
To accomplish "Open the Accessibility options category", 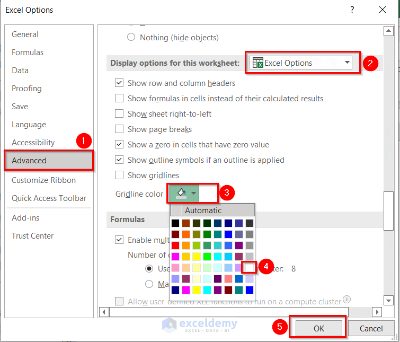I will (x=33, y=143).
